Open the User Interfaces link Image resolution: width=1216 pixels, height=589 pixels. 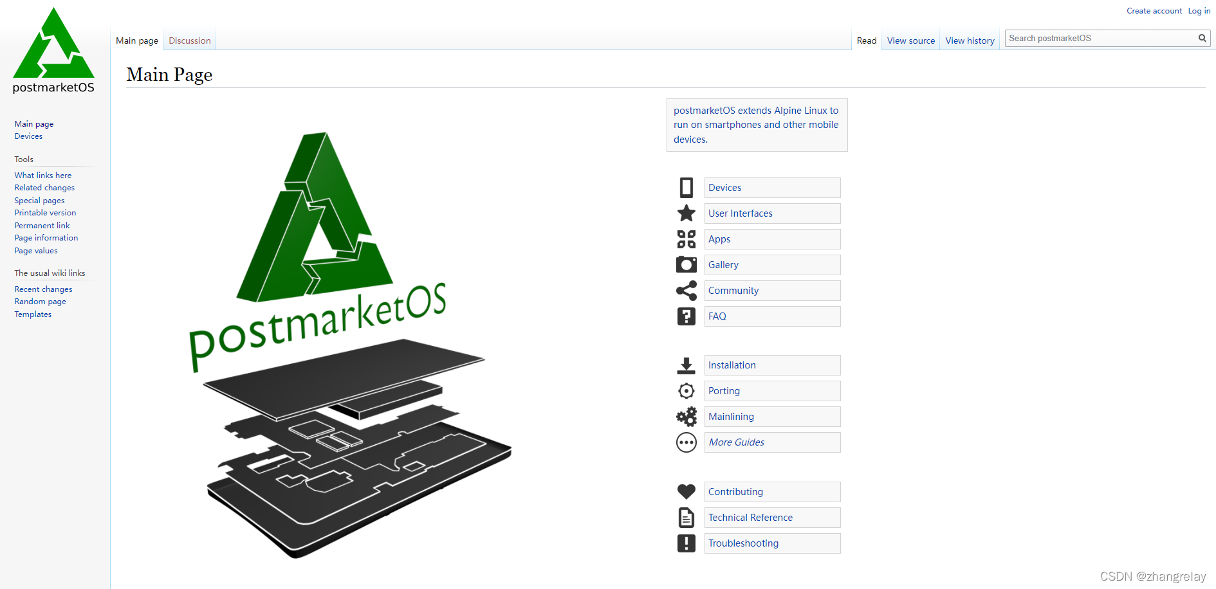pos(741,213)
